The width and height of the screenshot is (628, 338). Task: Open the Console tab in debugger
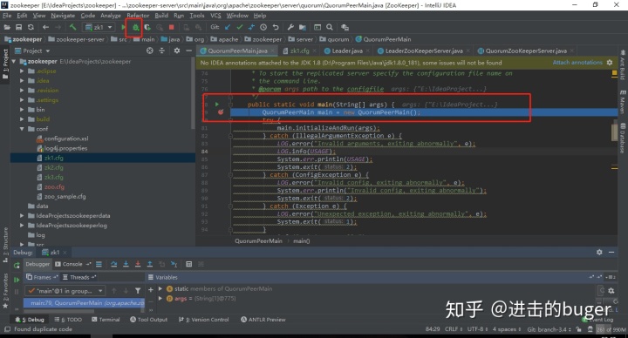[x=72, y=264]
